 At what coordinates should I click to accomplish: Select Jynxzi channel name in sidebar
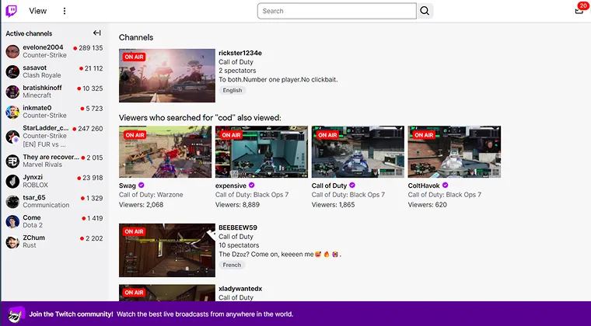pyautogui.click(x=33, y=177)
